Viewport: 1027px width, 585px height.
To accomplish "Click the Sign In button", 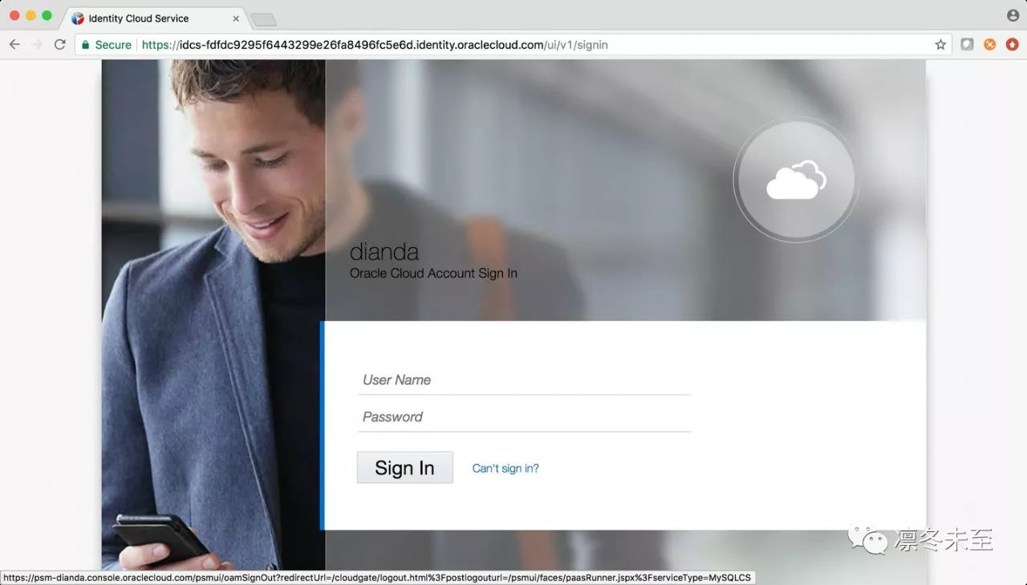I will pos(405,468).
